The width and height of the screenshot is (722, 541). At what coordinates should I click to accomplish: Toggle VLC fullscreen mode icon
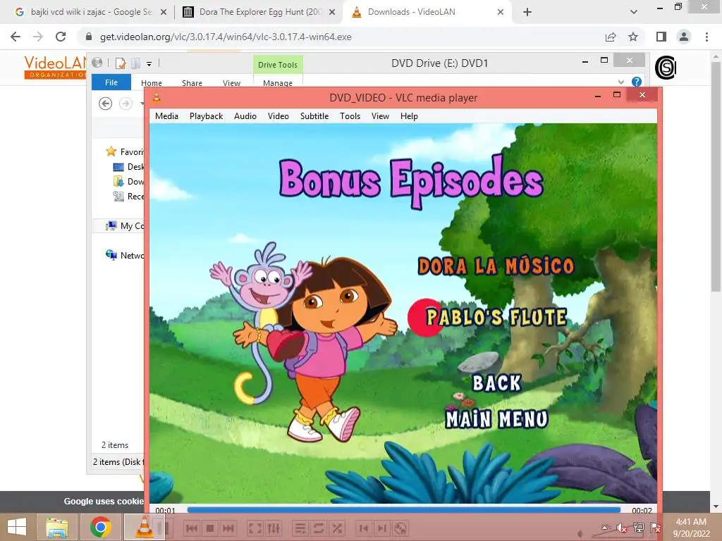(x=255, y=528)
